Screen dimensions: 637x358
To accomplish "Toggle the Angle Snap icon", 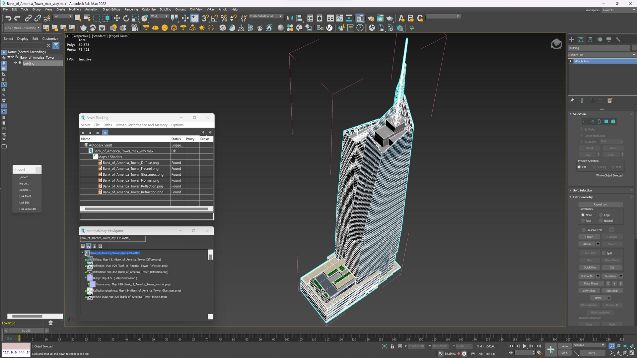I will coord(215,18).
